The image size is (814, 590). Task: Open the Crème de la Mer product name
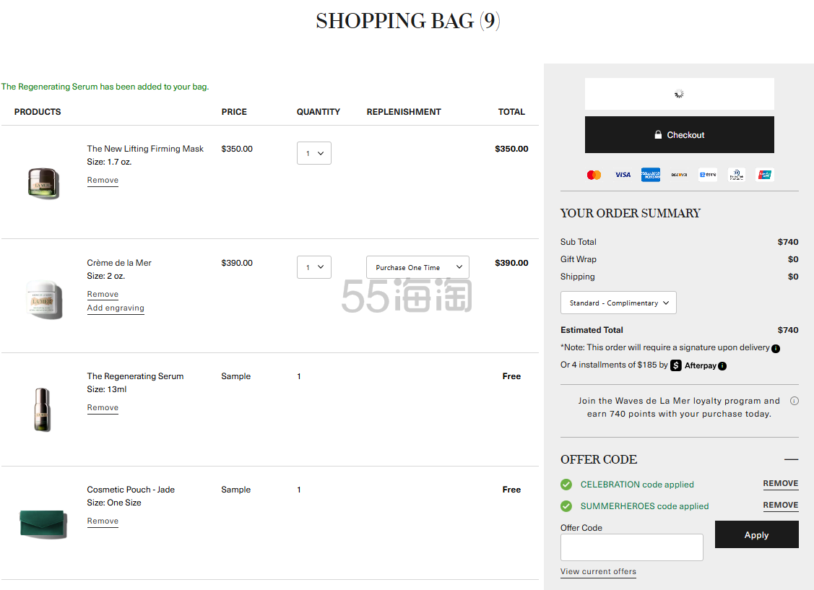point(119,263)
